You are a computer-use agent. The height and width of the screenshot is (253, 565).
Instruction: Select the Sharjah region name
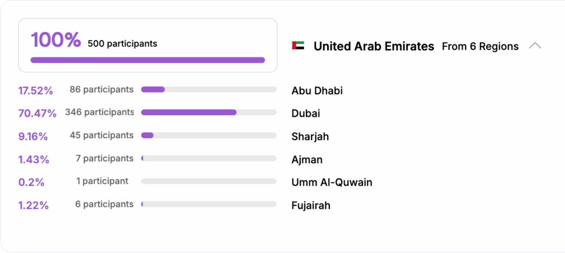click(310, 137)
